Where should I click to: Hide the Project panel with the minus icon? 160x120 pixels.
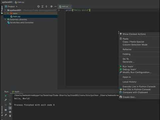pyautogui.click(x=55, y=6)
